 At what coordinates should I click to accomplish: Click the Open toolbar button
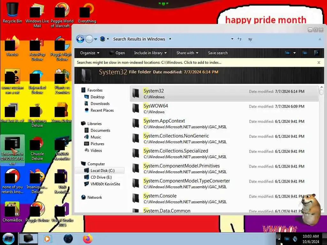(117, 53)
